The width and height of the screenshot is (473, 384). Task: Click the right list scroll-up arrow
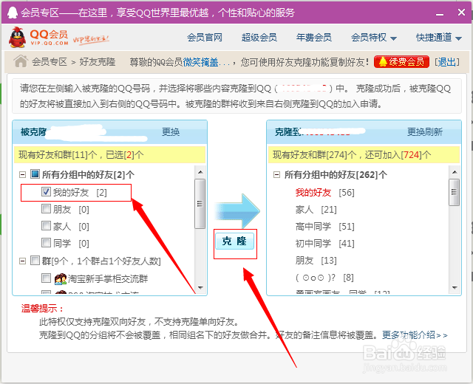pos(455,172)
